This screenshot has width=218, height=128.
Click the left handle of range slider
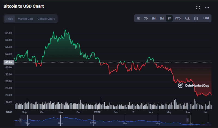[20, 120]
